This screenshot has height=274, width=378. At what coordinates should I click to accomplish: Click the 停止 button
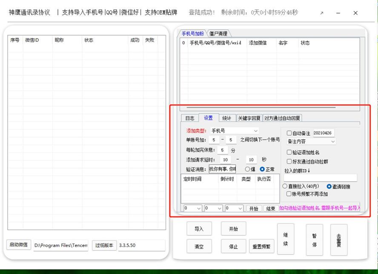233,246
